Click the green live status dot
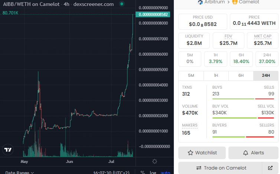The width and height of the screenshot is (280, 174). click(x=122, y=4)
